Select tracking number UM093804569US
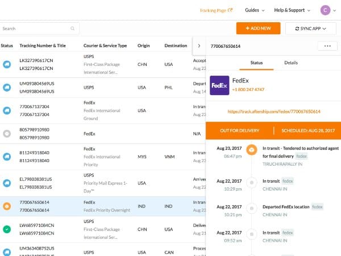 click(x=37, y=84)
